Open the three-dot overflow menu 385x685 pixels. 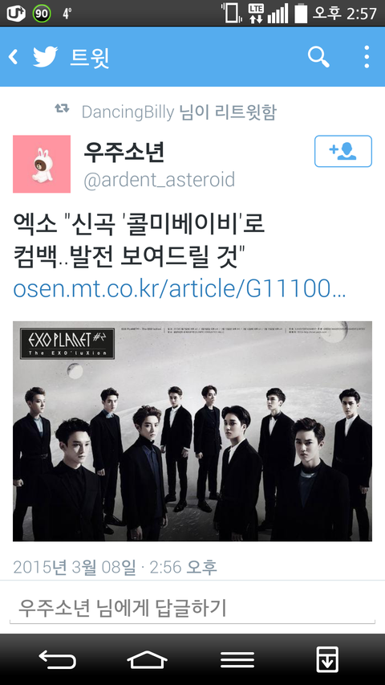367,57
